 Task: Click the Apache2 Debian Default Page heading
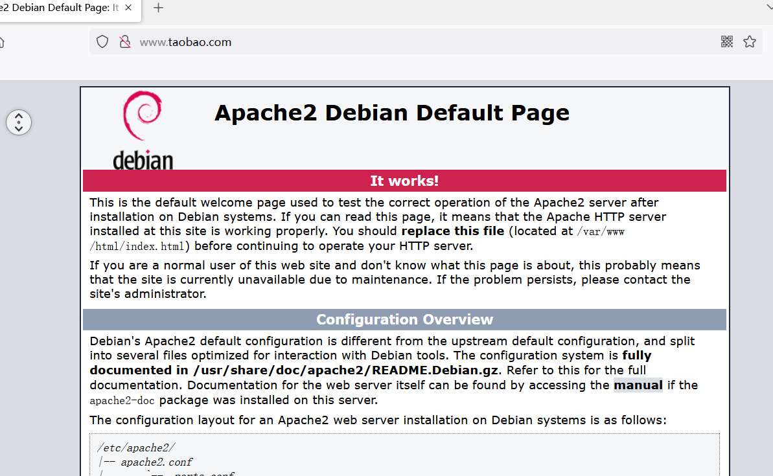coord(392,113)
